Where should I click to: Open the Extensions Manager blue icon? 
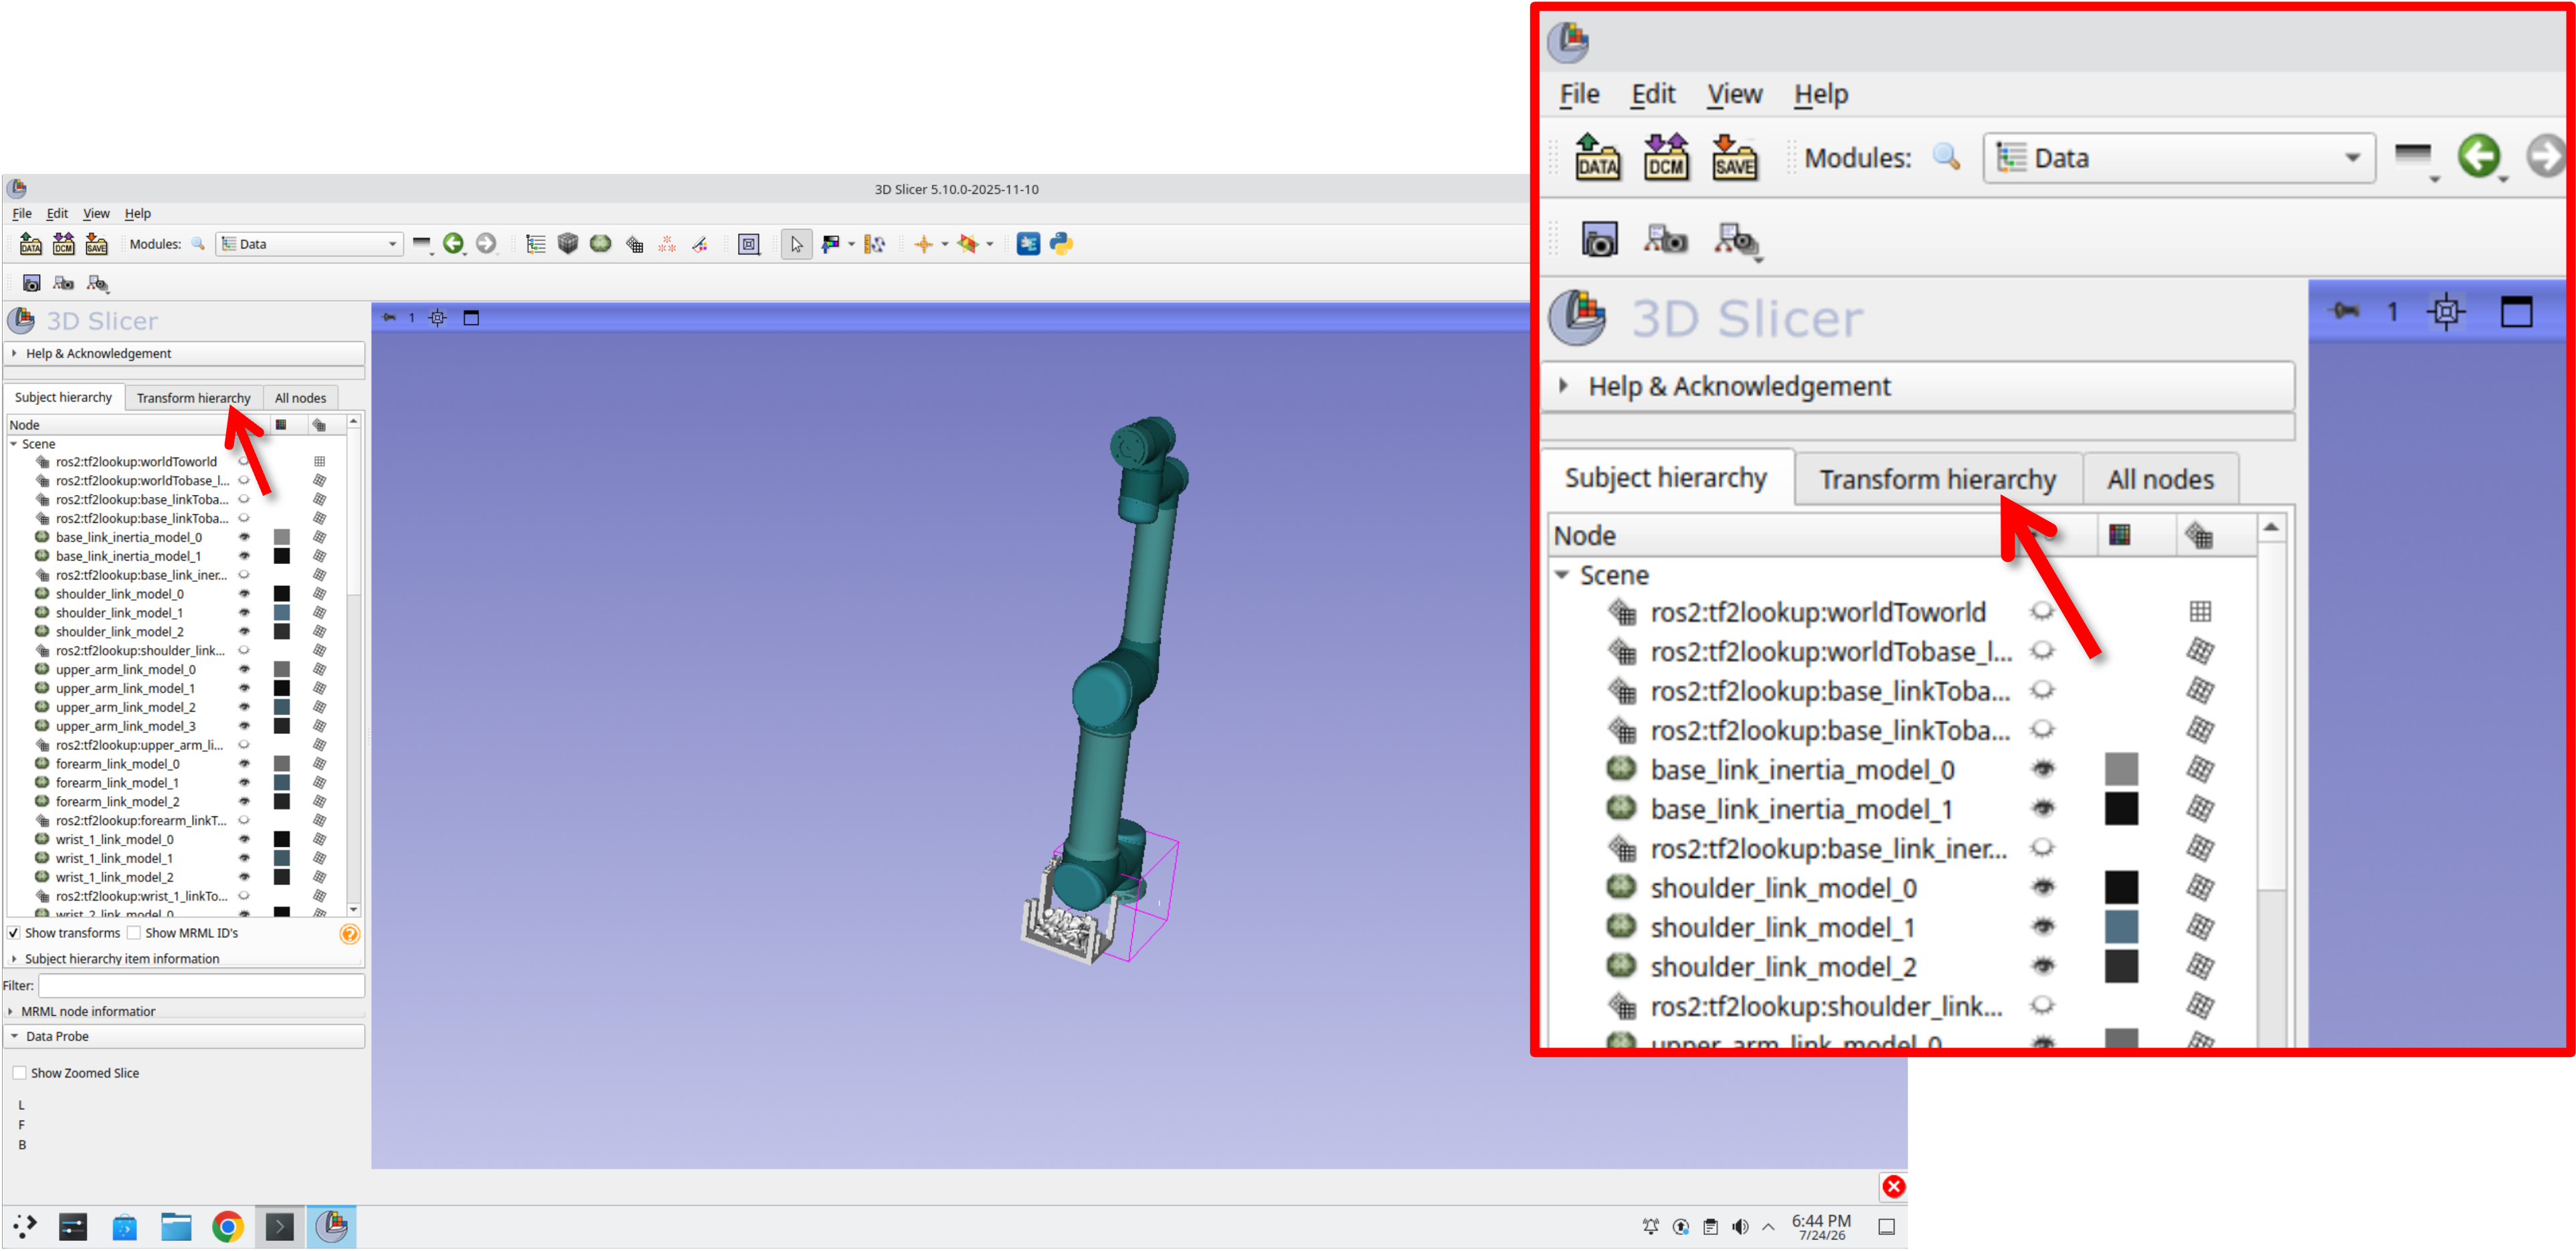tap(1028, 244)
